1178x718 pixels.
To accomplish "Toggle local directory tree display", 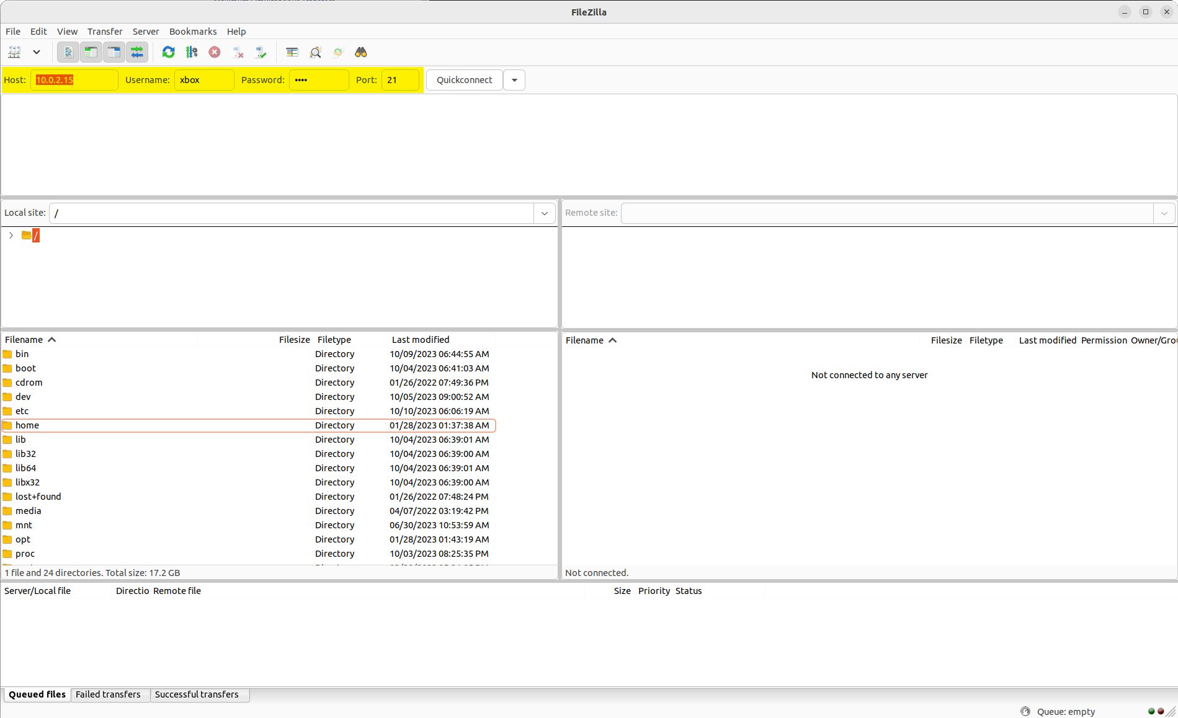I will click(91, 52).
